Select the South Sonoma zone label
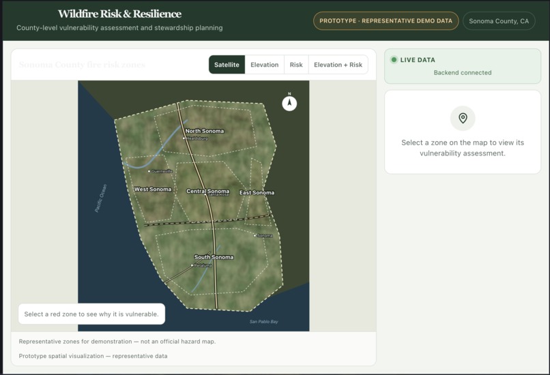The width and height of the screenshot is (550, 375). click(x=214, y=257)
